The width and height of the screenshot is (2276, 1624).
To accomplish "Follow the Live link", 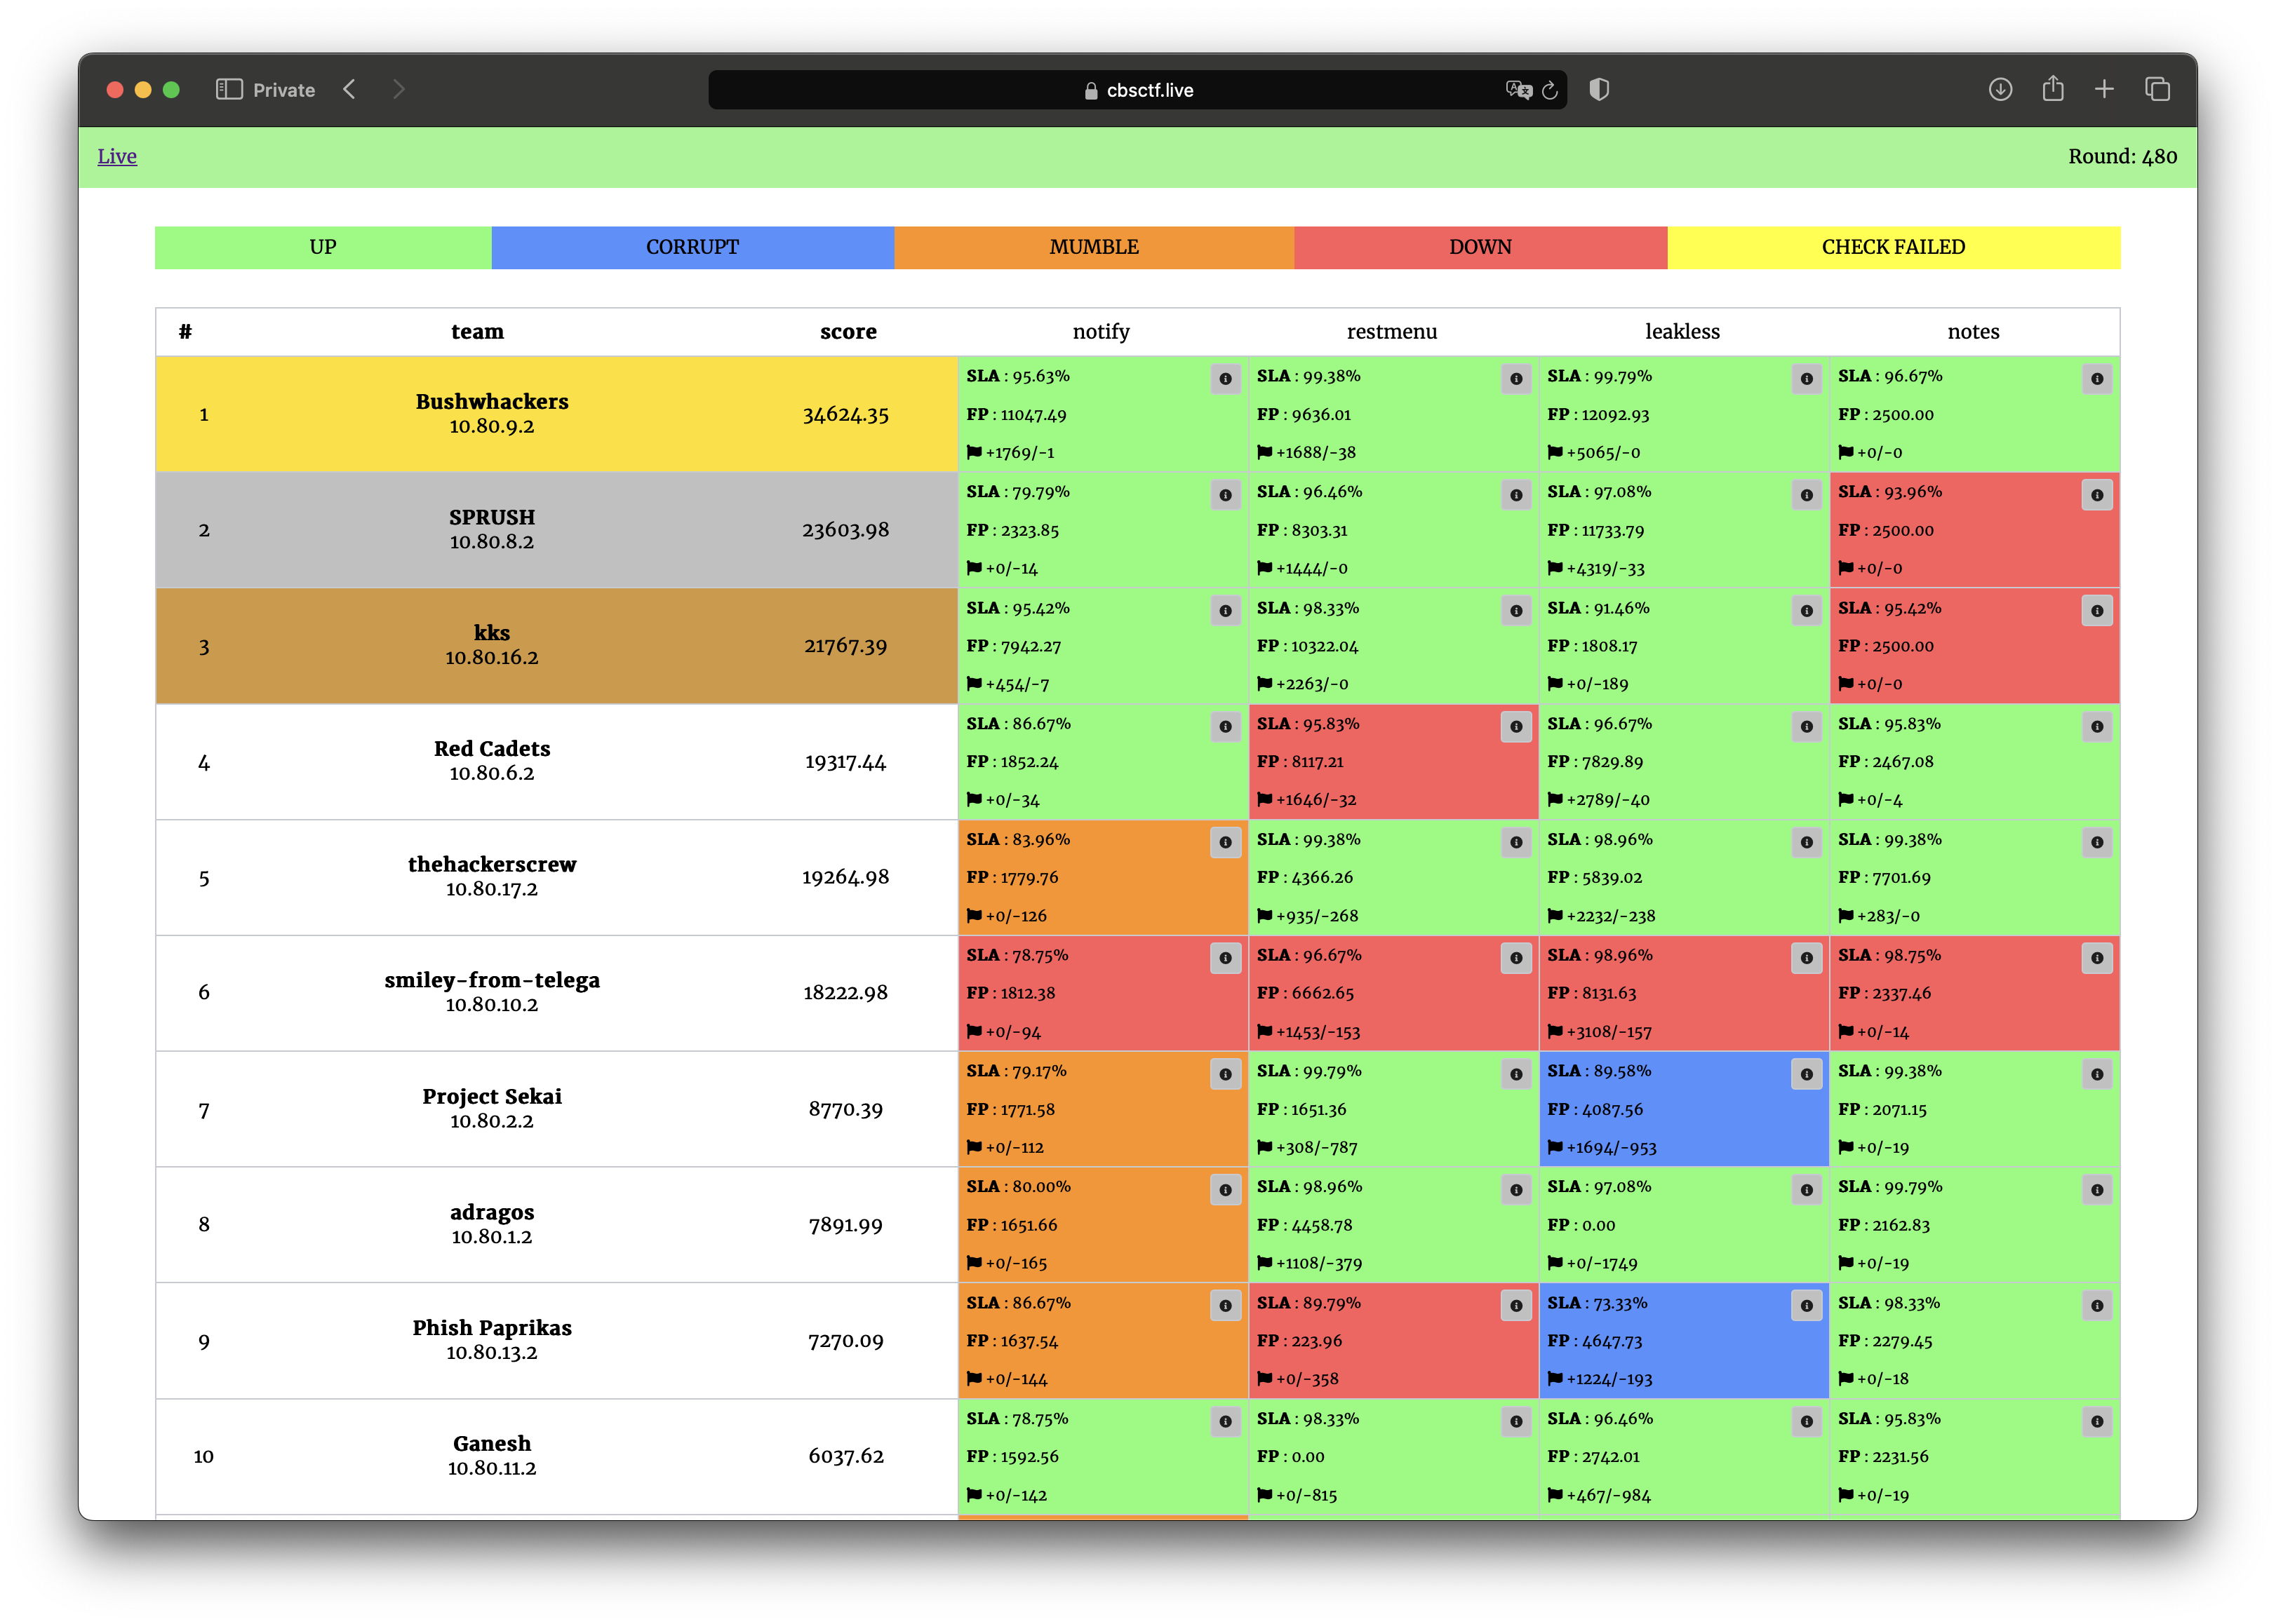I will (117, 156).
